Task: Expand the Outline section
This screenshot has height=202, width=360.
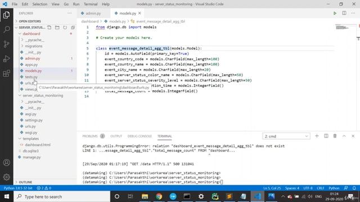Action: coord(25,182)
